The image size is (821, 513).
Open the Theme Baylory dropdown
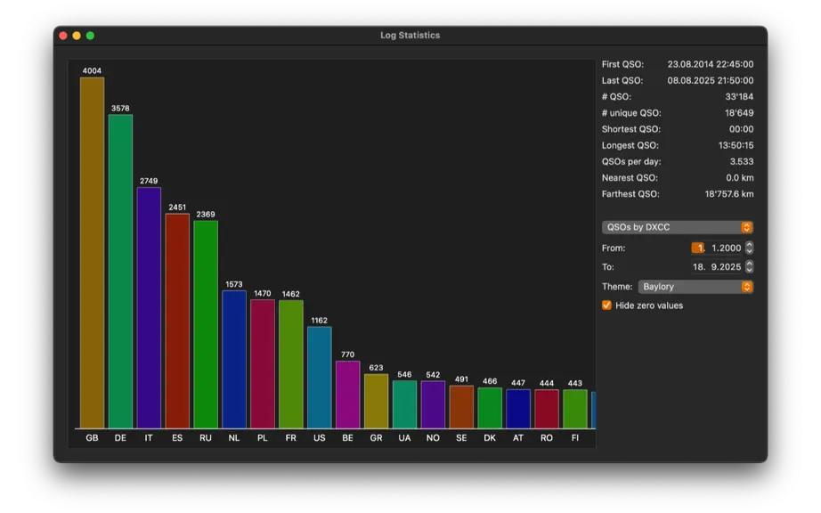(695, 287)
